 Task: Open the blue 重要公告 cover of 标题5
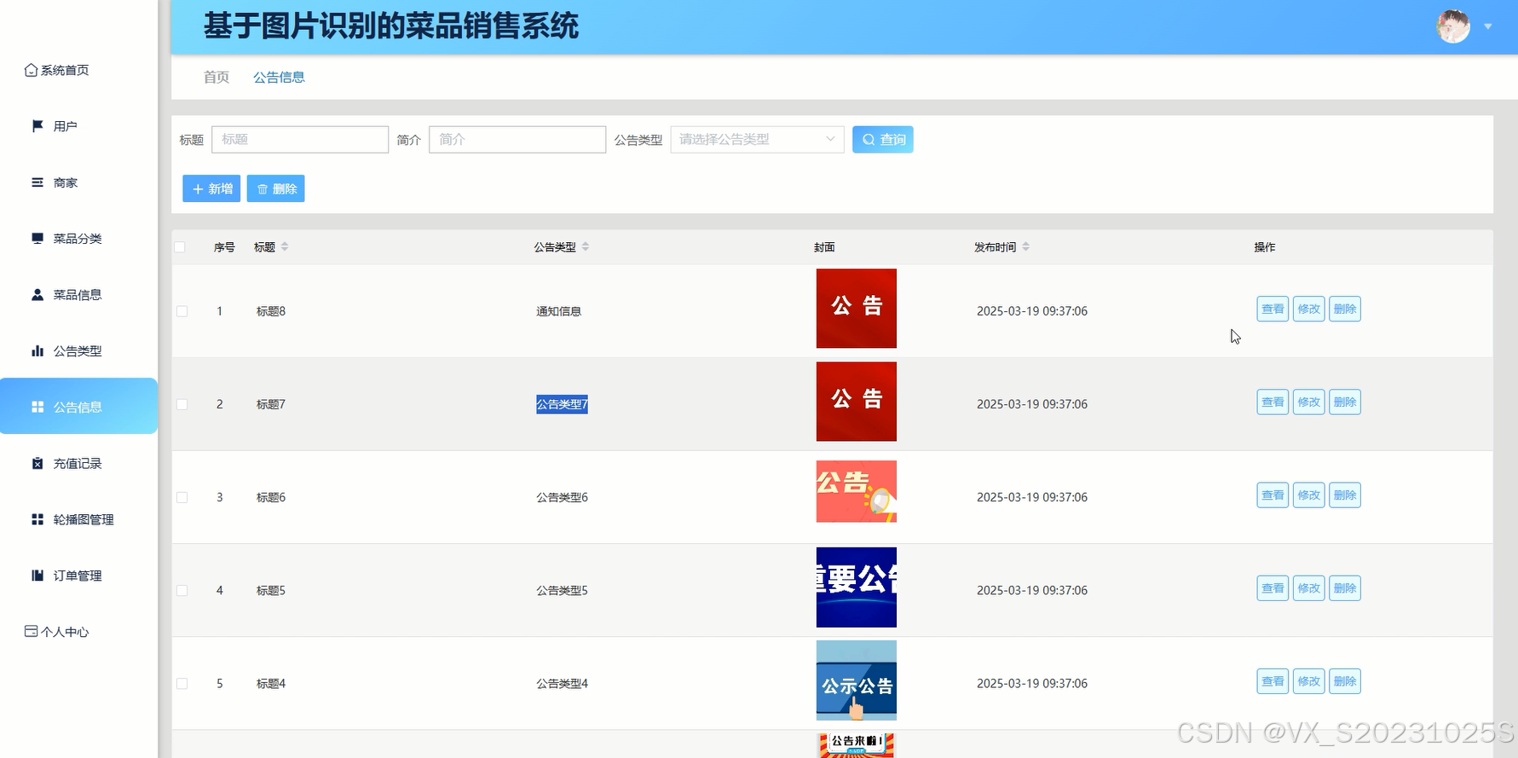pos(857,587)
